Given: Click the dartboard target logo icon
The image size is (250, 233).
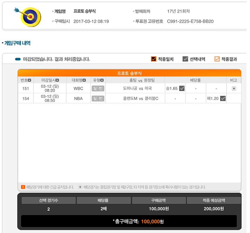Looking at the screenshot, I should click(x=28, y=16).
